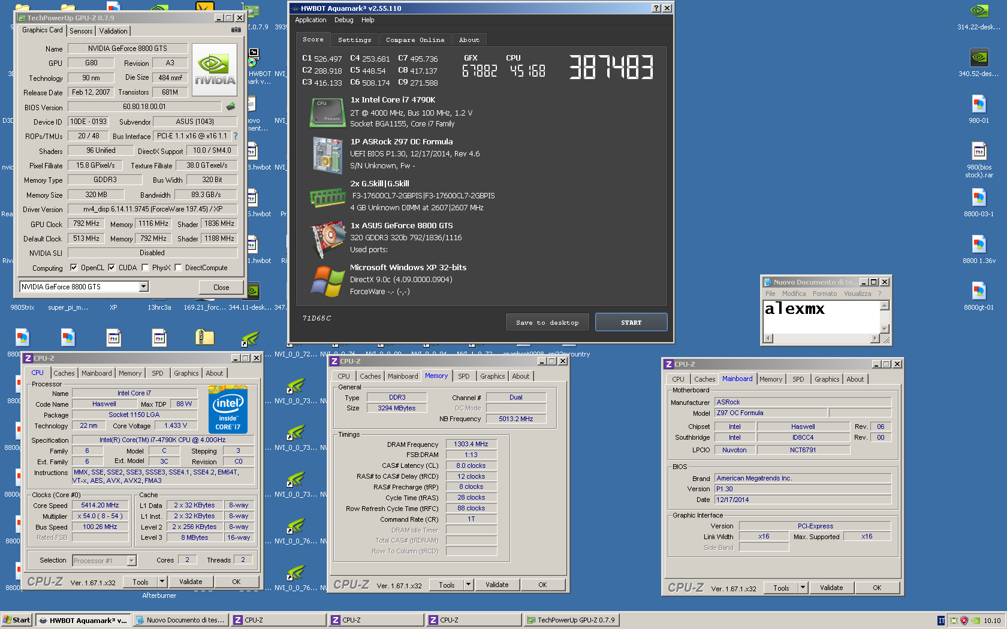Viewport: 1007px width, 629px height.
Task: Switch to TechPowerUp GPU-Z taskbar button
Action: pos(571,620)
